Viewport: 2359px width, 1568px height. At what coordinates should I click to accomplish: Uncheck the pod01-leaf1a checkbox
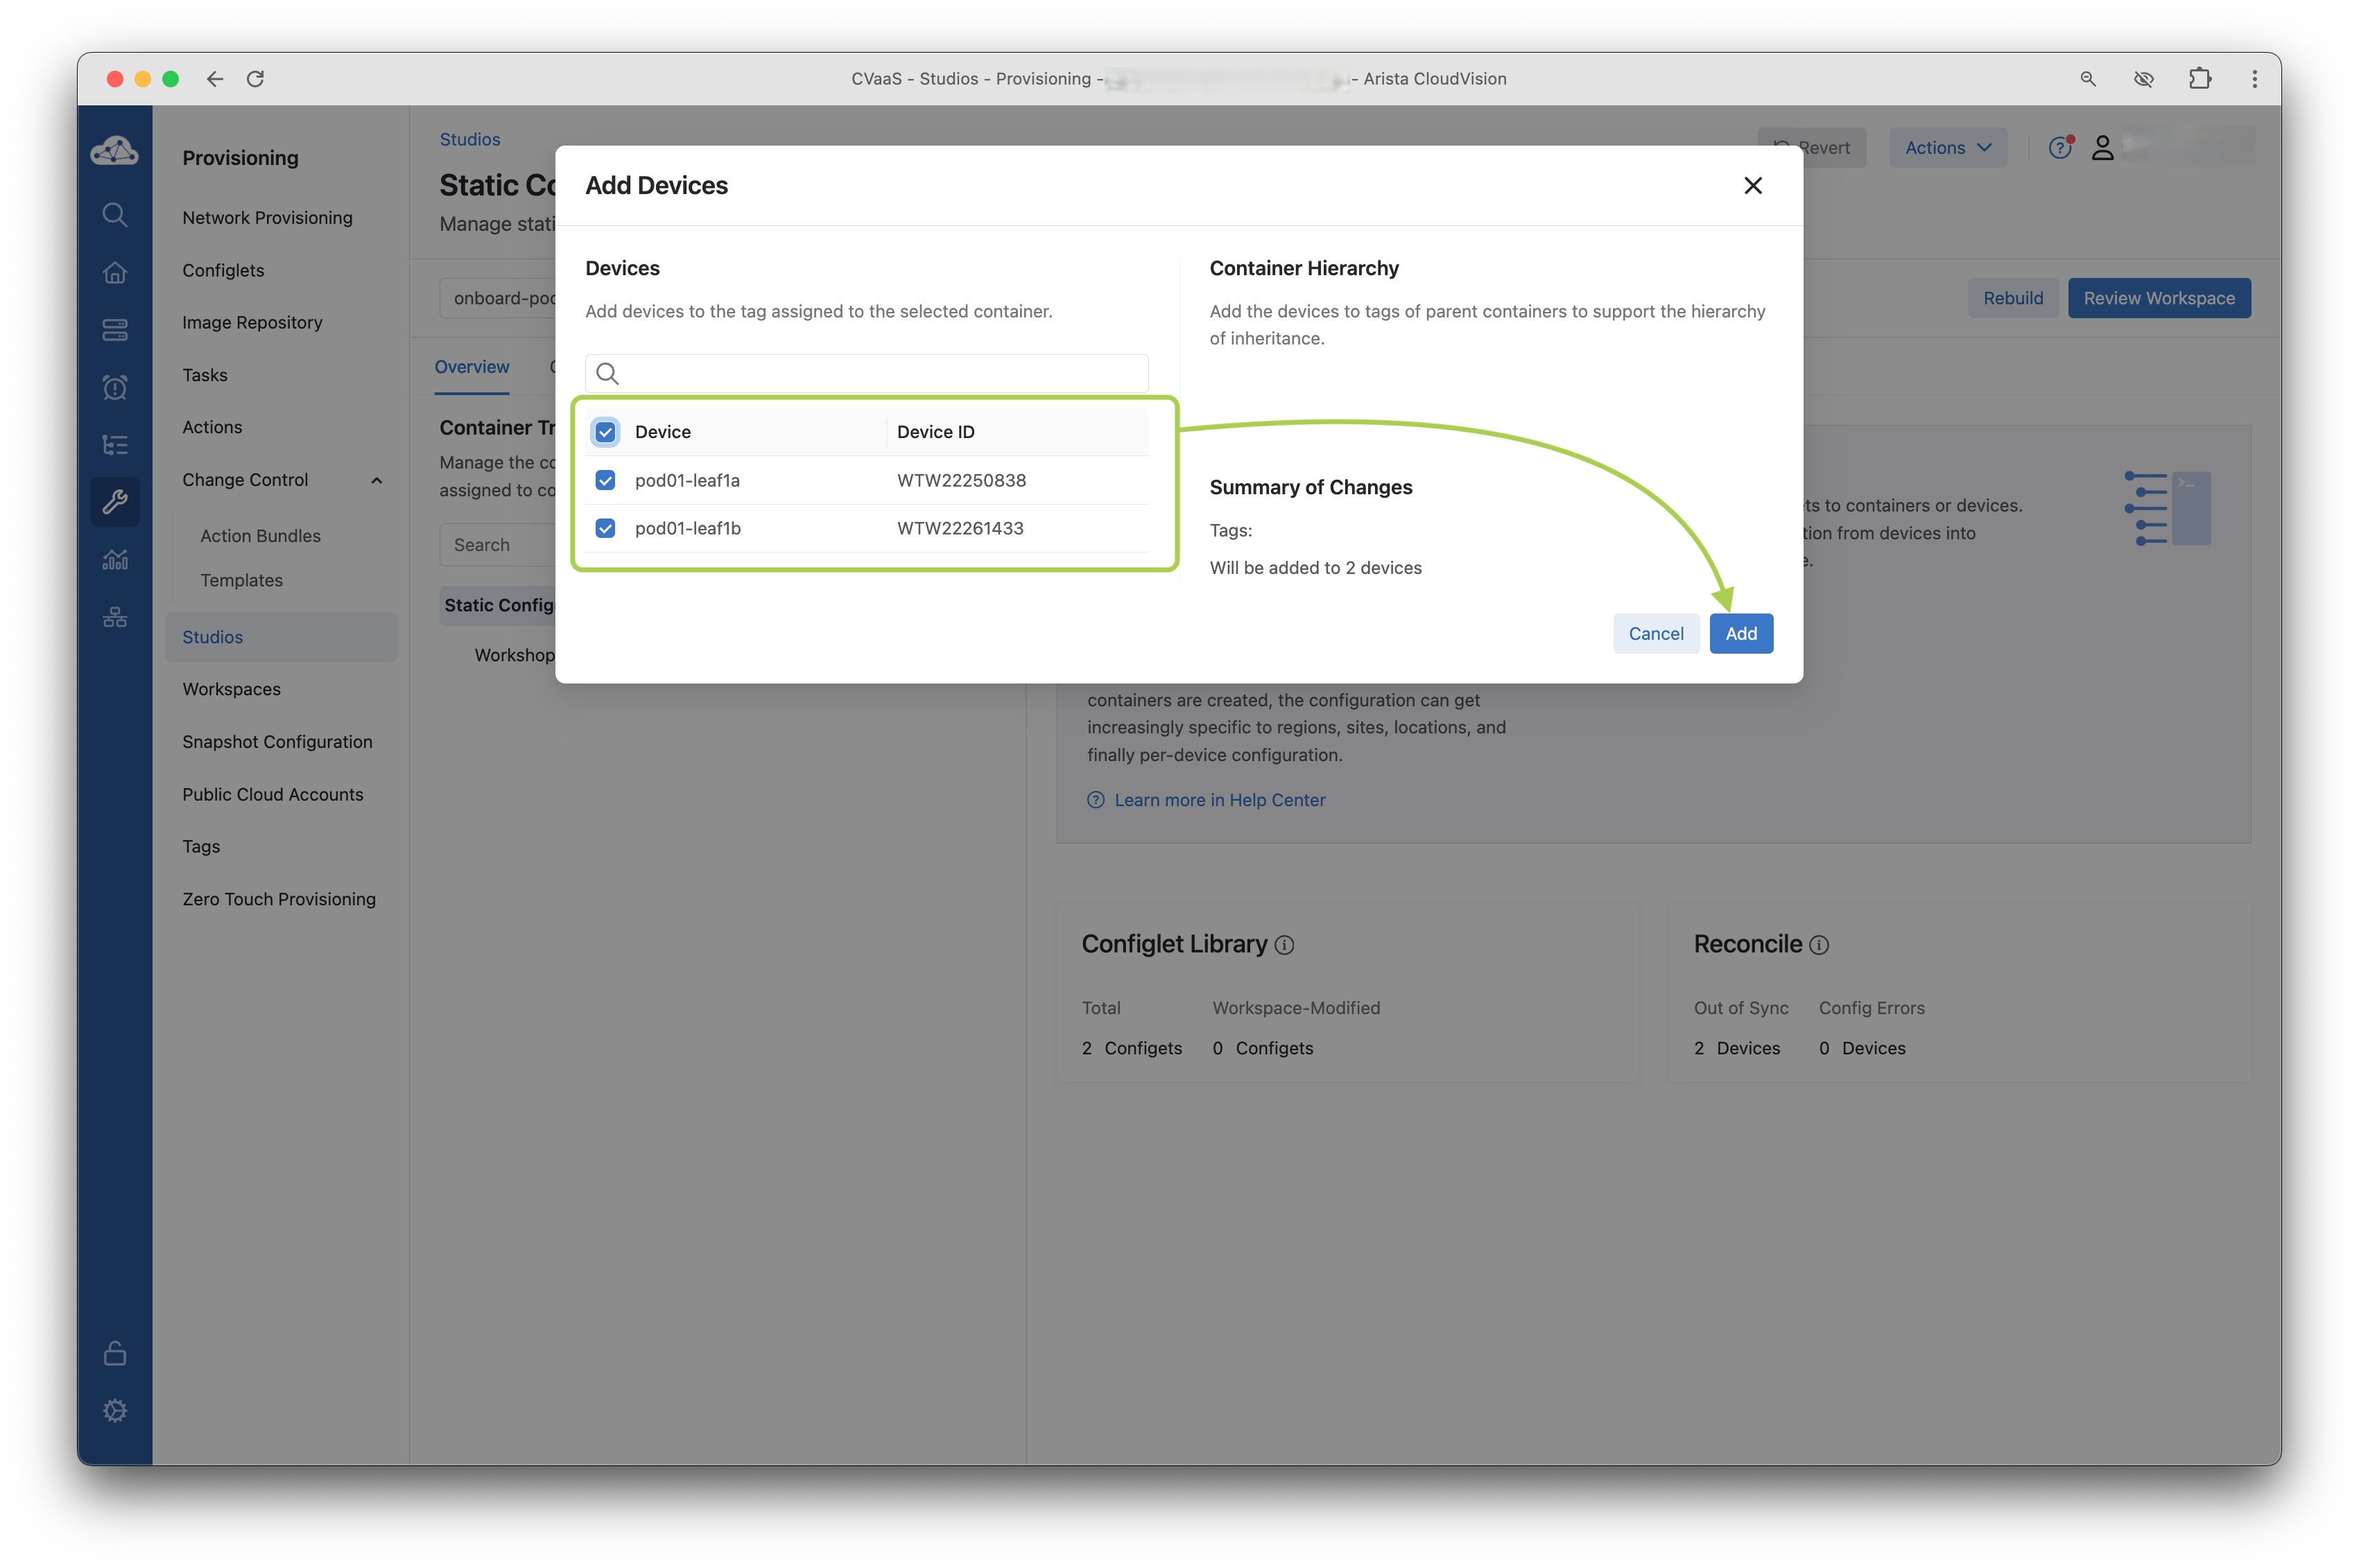tap(605, 480)
